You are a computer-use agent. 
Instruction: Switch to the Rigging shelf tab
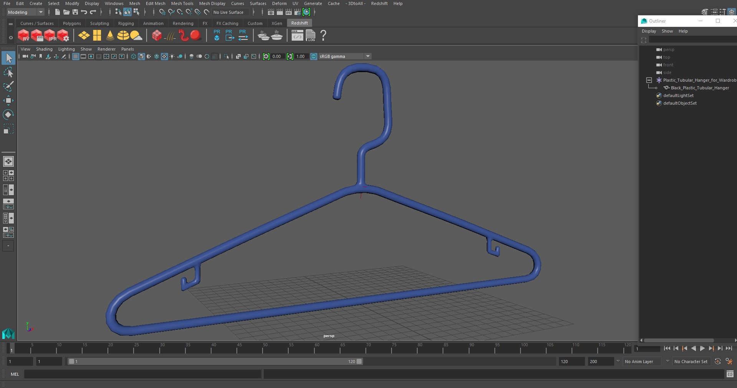(126, 23)
